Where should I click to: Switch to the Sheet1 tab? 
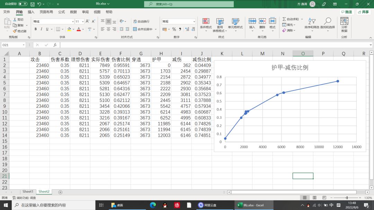28,191
